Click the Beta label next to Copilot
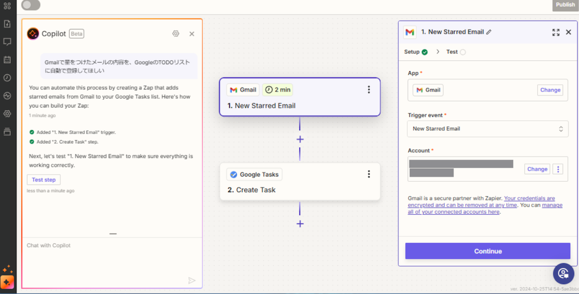Viewport: 579px width, 294px height. [x=77, y=34]
